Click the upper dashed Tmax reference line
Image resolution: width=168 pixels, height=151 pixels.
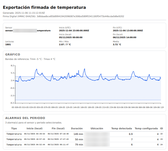(101, 77)
